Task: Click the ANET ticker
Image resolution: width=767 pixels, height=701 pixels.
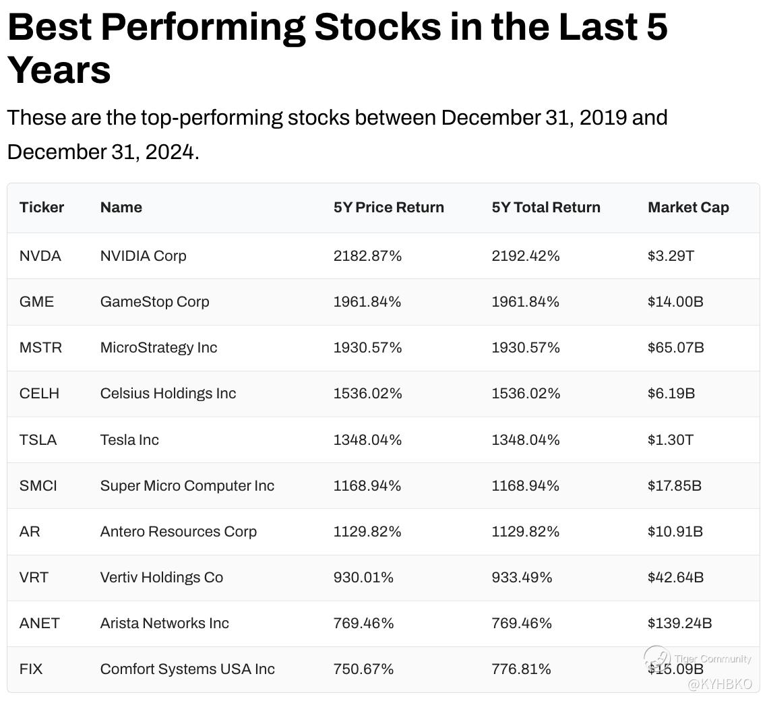Action: (x=39, y=623)
